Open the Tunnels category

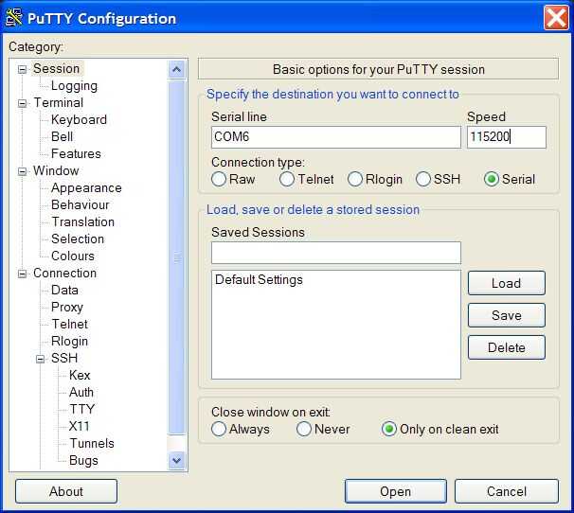(92, 443)
